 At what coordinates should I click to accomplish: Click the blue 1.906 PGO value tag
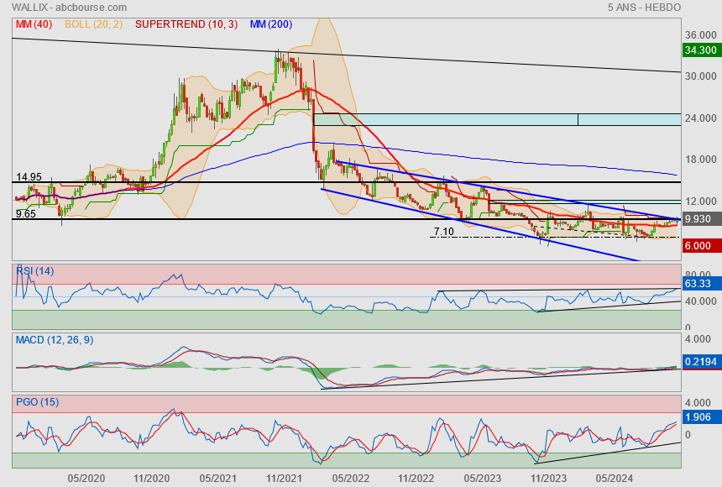[x=702, y=417]
